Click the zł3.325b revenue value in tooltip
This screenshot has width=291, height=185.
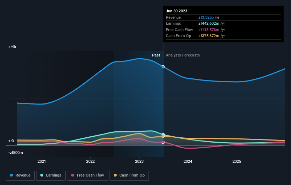tap(206, 17)
